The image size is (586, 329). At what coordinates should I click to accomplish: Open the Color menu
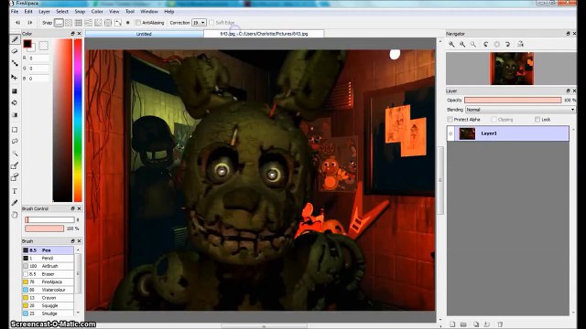click(97, 12)
